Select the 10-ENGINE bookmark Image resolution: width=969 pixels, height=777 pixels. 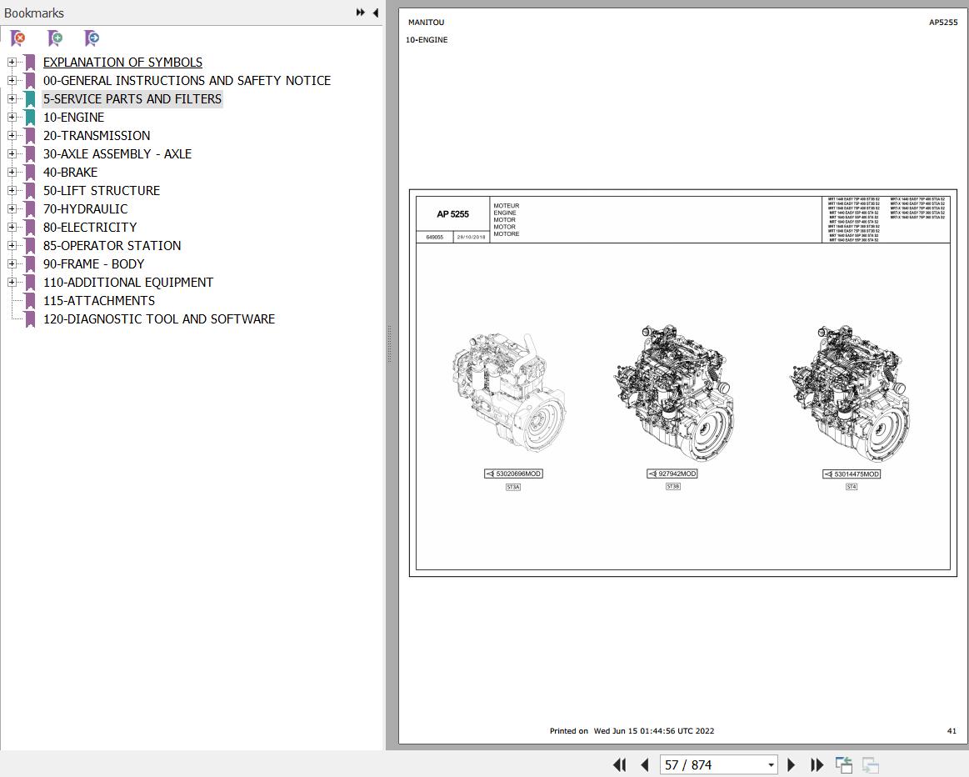tap(73, 118)
